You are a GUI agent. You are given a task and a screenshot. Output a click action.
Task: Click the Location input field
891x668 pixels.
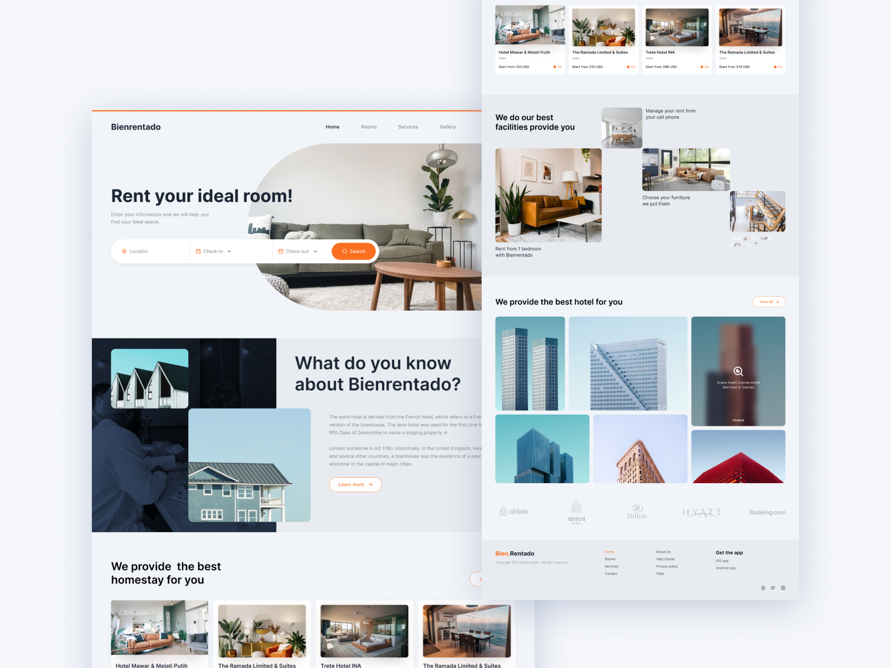(x=150, y=252)
